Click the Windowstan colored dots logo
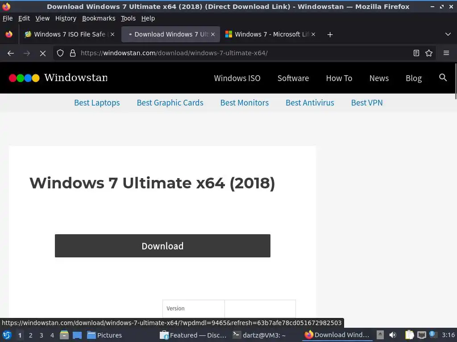 pyautogui.click(x=24, y=78)
